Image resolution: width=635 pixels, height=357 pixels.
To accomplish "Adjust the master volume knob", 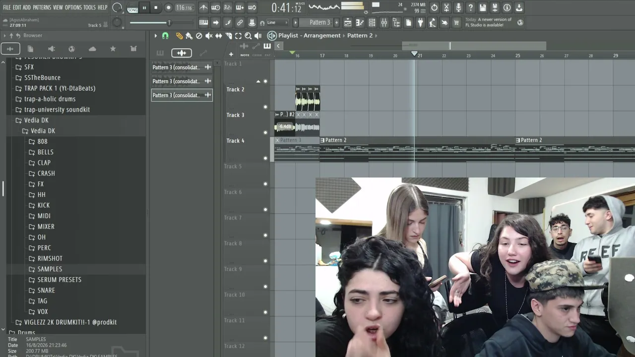I will (x=117, y=7).
